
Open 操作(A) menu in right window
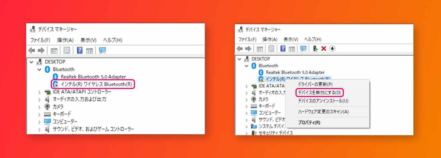[x=270, y=39]
